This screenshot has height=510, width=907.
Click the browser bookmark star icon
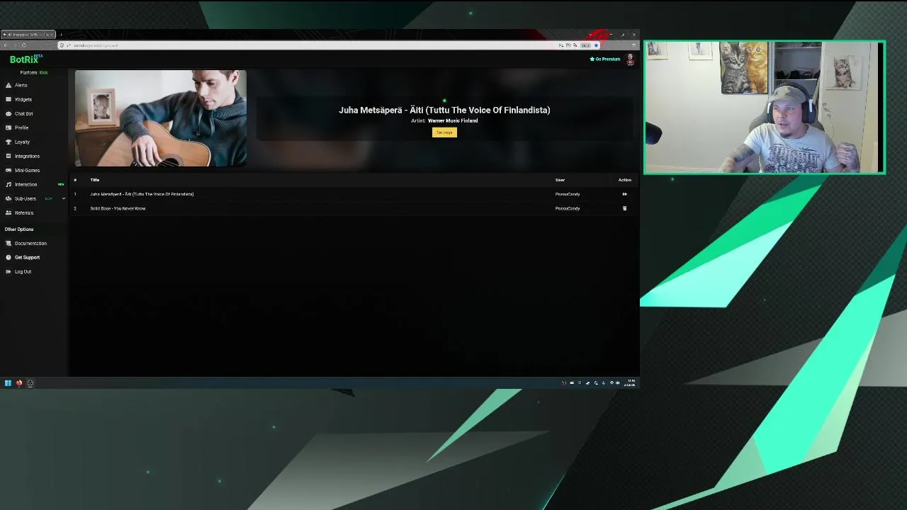(596, 45)
